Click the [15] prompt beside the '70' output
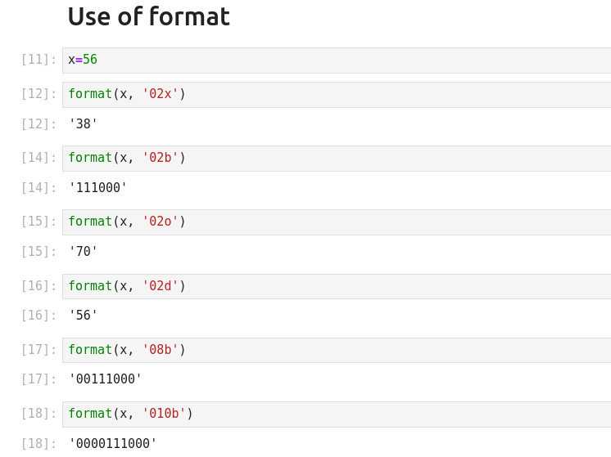 coord(38,252)
